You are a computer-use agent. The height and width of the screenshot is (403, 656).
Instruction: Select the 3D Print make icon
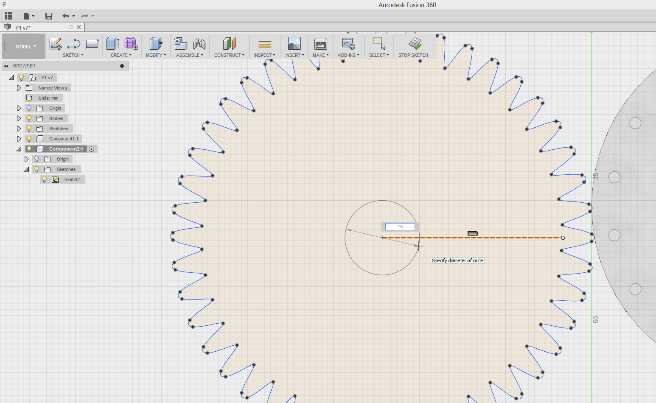click(x=321, y=43)
